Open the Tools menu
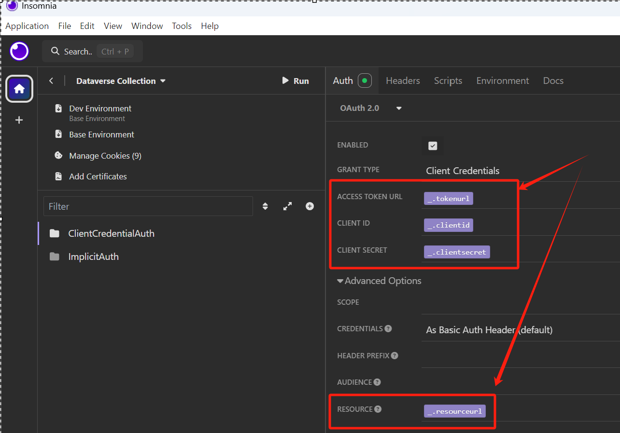The height and width of the screenshot is (433, 620). point(182,26)
